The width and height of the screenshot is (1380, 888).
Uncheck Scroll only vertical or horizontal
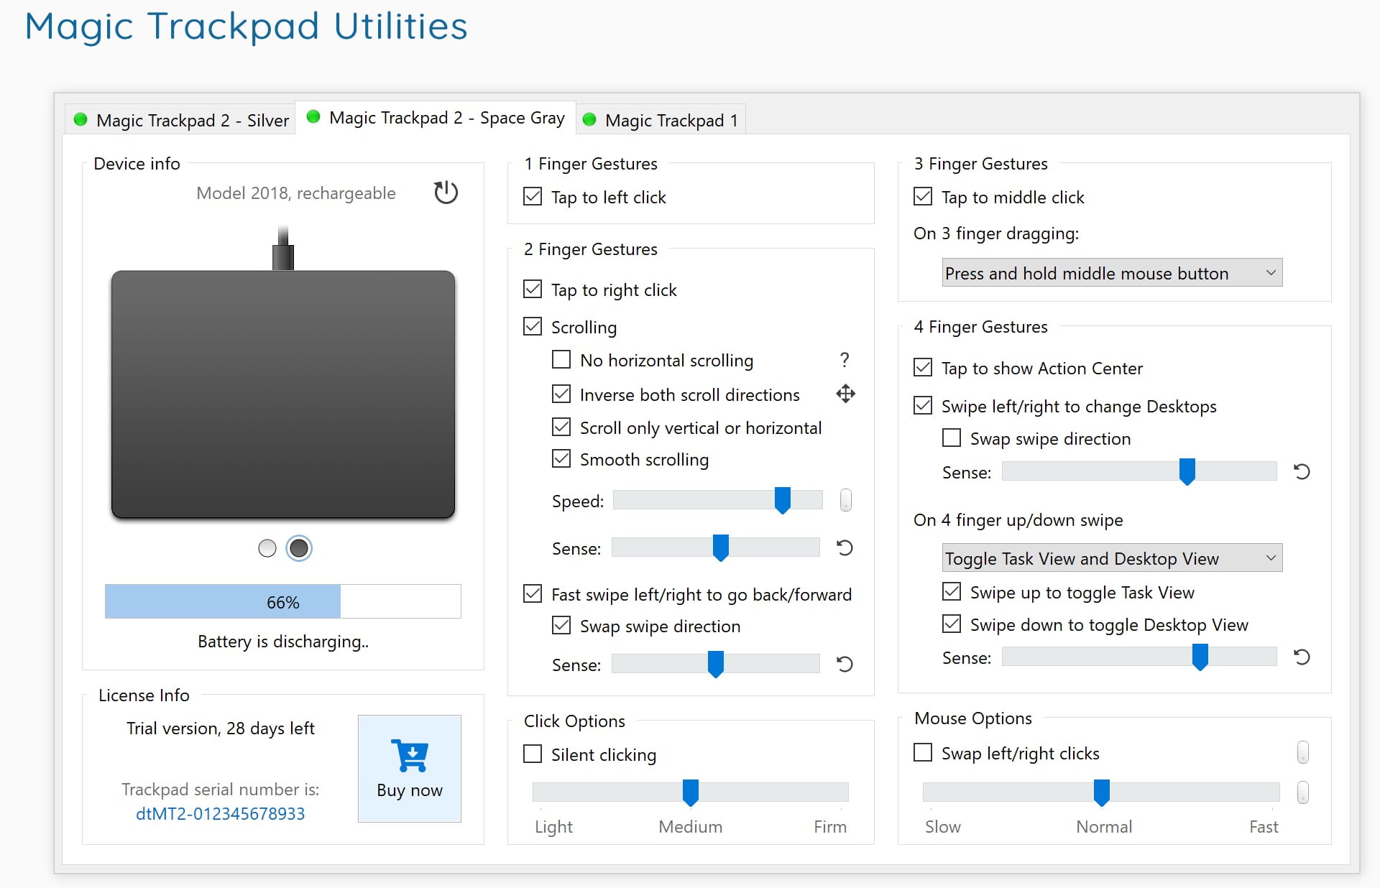click(x=561, y=427)
